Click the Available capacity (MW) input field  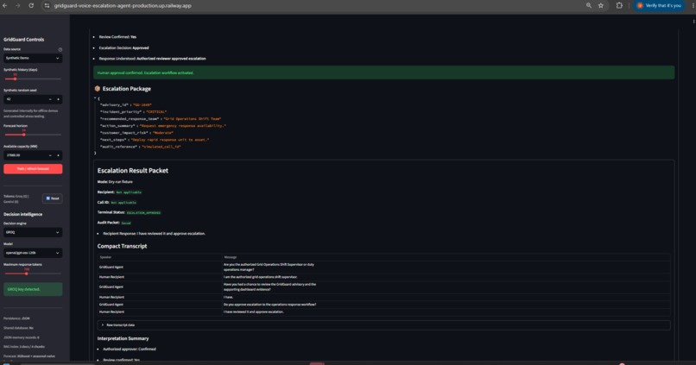(25, 155)
